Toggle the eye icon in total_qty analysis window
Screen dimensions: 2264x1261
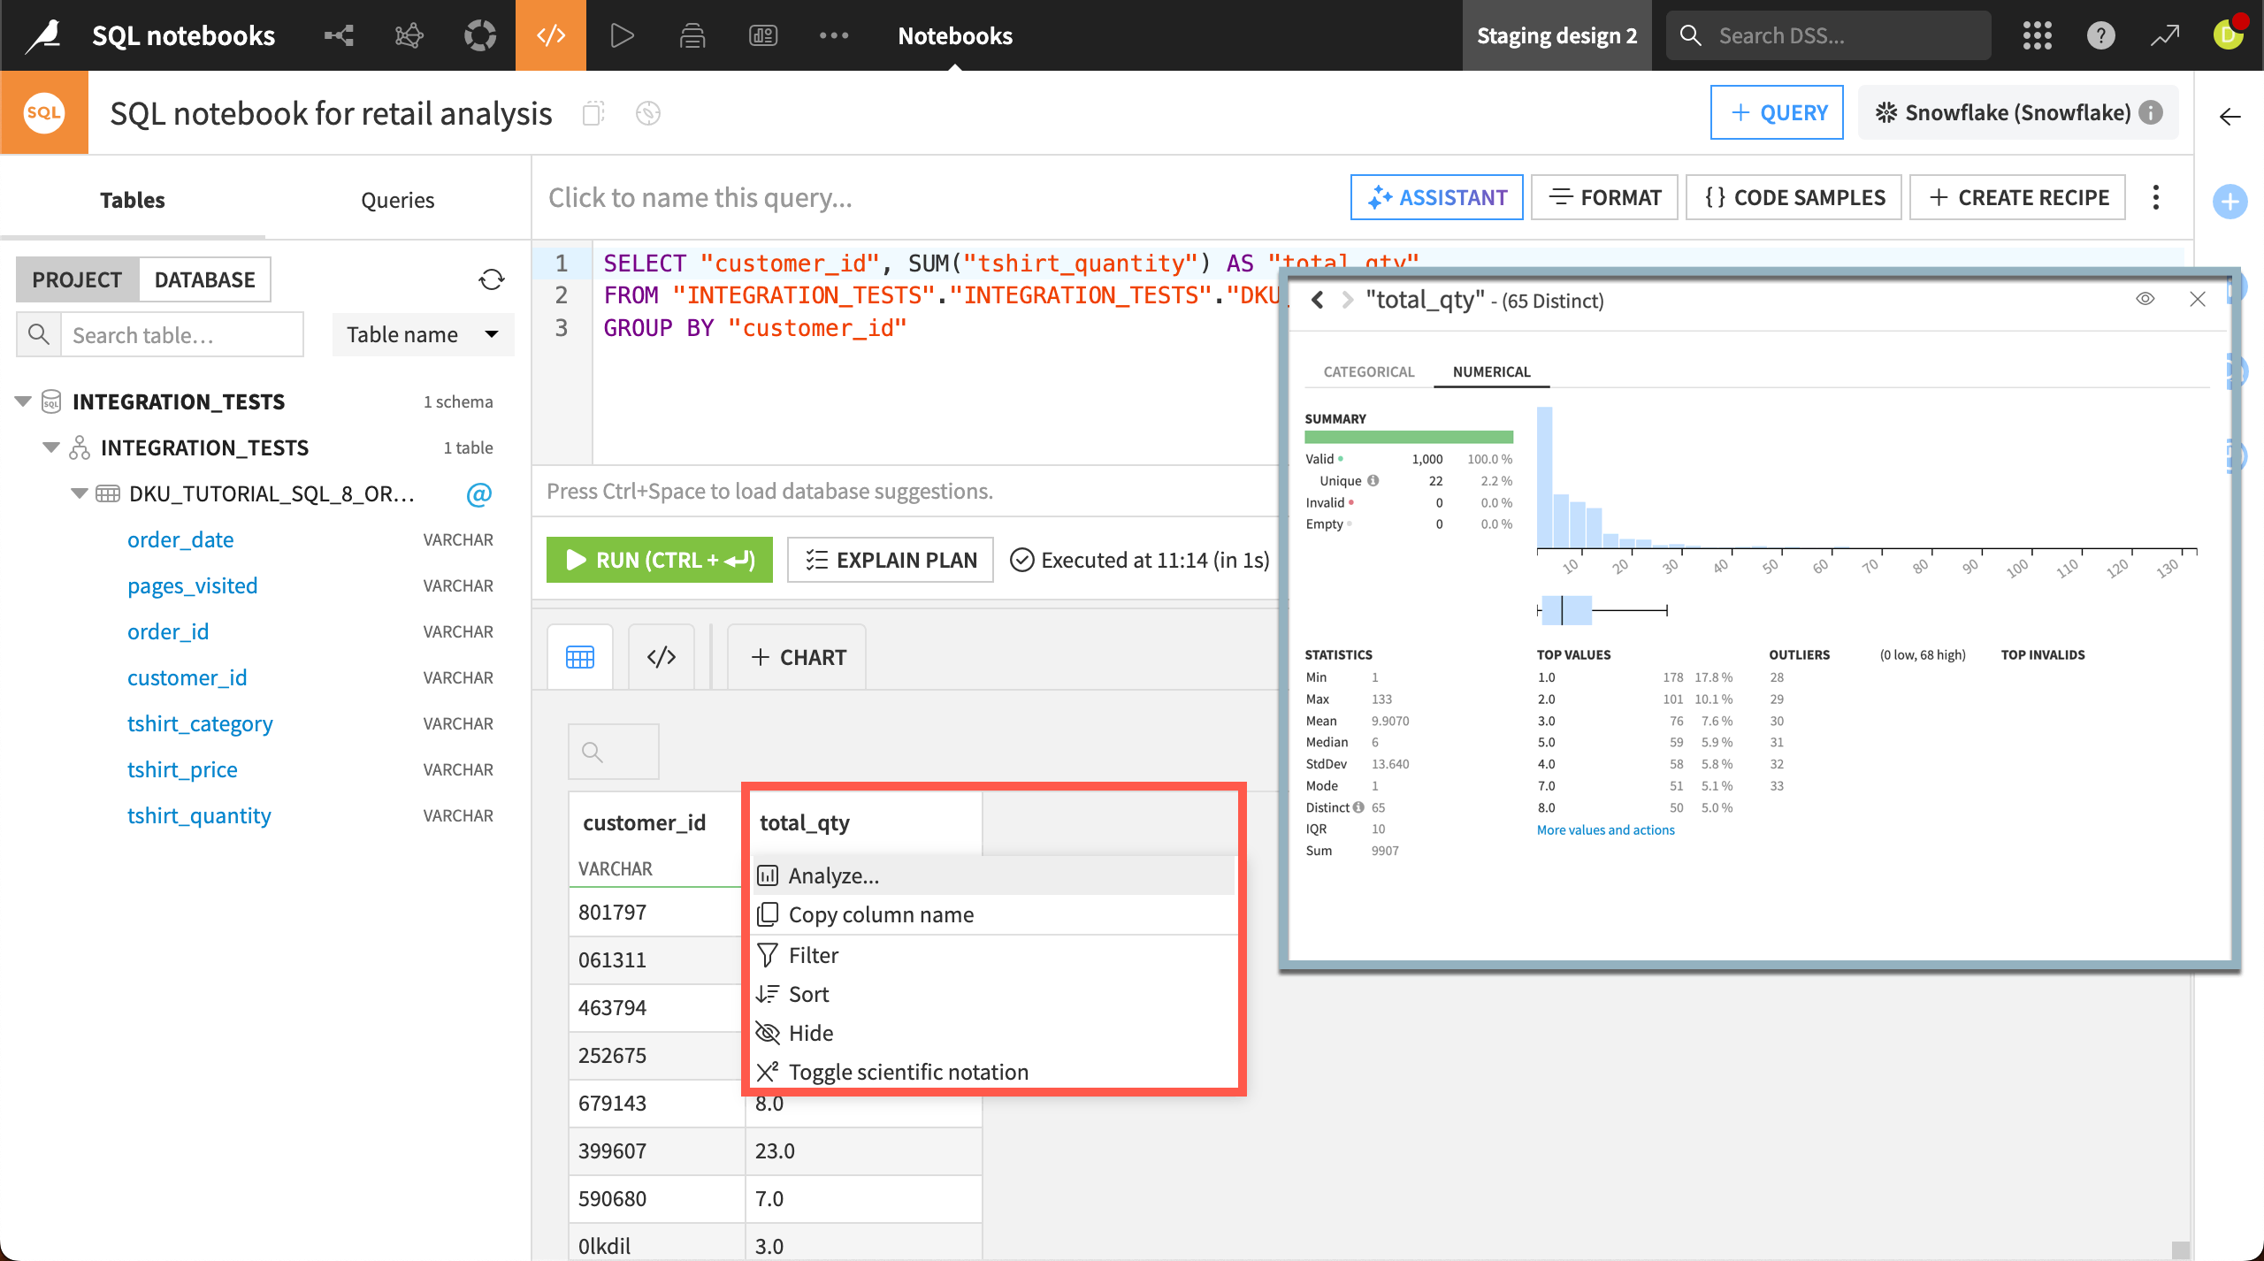click(x=2145, y=299)
